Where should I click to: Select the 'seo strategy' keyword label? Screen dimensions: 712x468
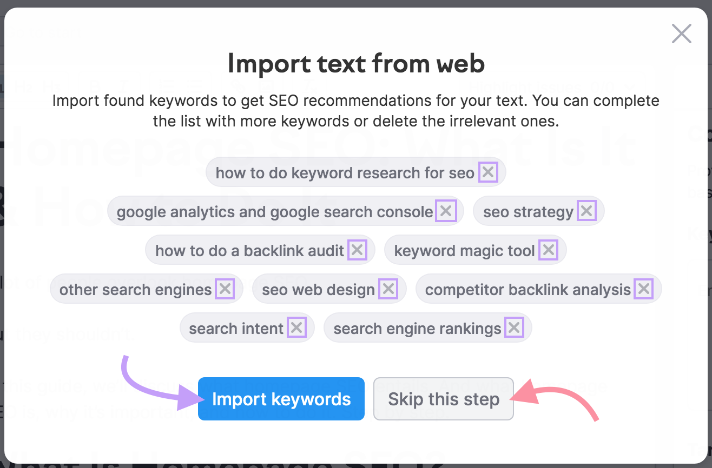pyautogui.click(x=528, y=212)
